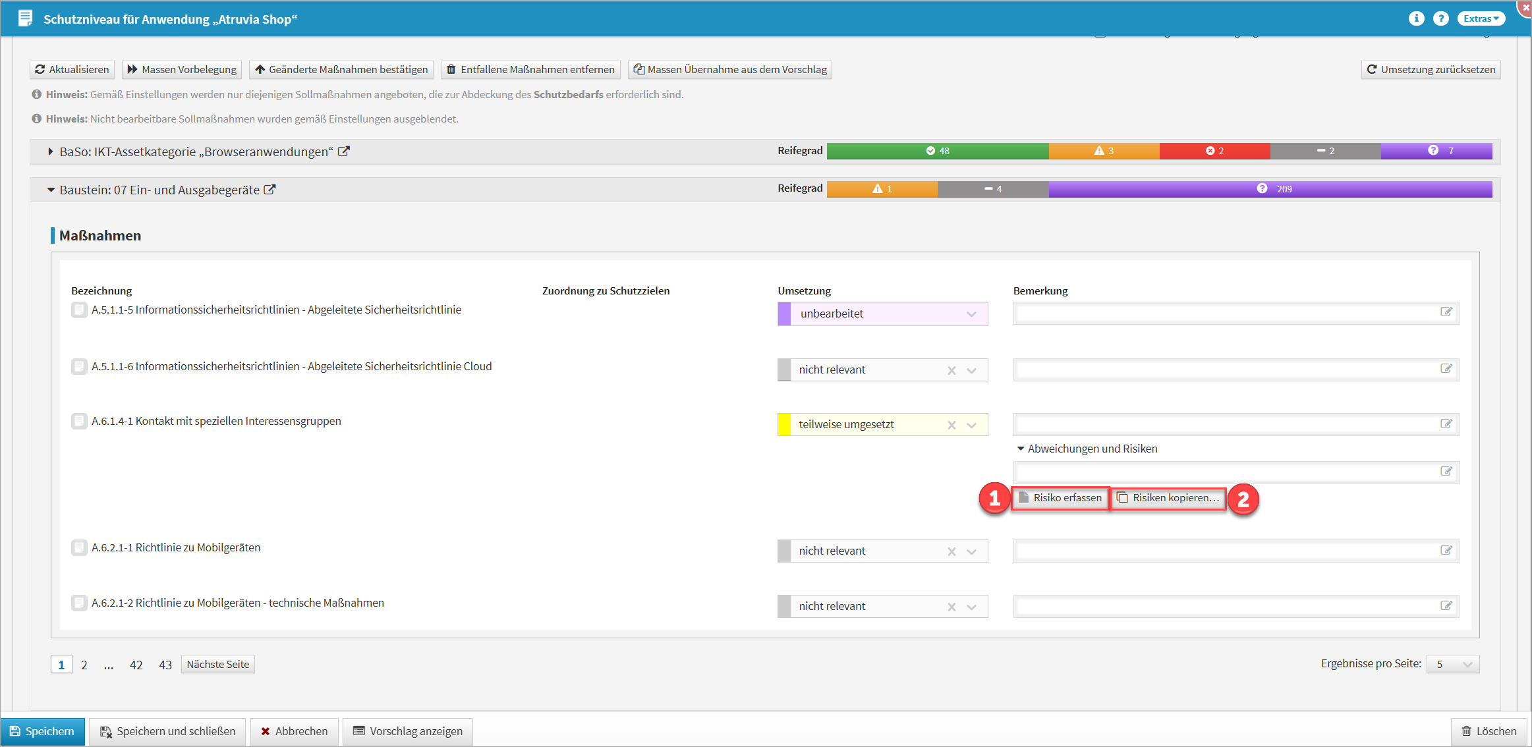Open external link icon beside Browseranwendungen
The height and width of the screenshot is (747, 1532).
click(343, 152)
